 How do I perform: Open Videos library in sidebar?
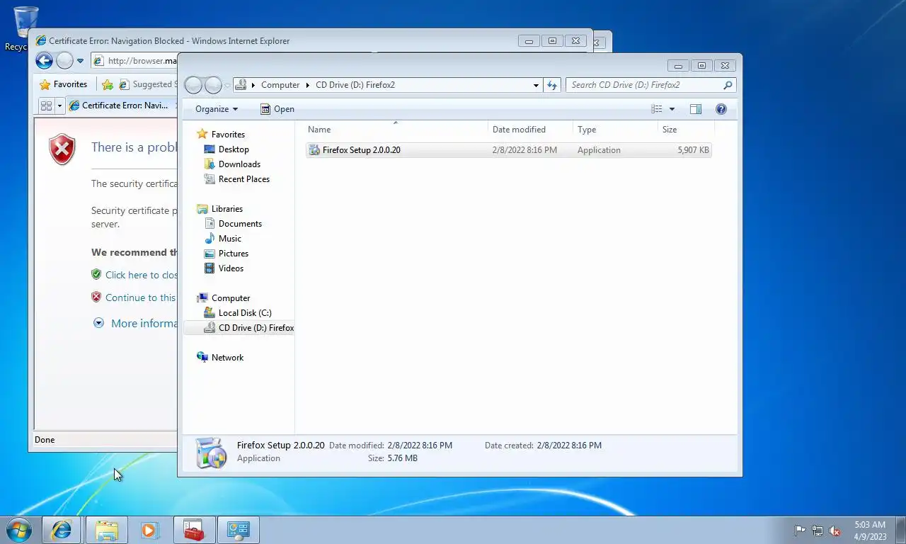pos(231,268)
